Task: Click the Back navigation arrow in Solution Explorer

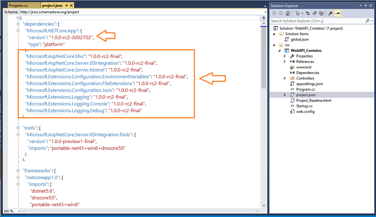Action: pyautogui.click(x=274, y=14)
